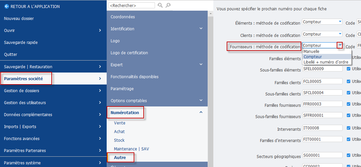Choose Libellé + numéro d'ordre option
This screenshot has width=361, height=167.
coord(327,62)
